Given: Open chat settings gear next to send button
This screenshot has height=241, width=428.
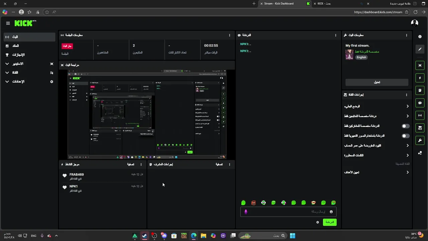Looking at the screenshot, I should (318, 222).
